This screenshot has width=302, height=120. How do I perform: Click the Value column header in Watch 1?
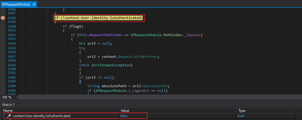[x=125, y=111]
